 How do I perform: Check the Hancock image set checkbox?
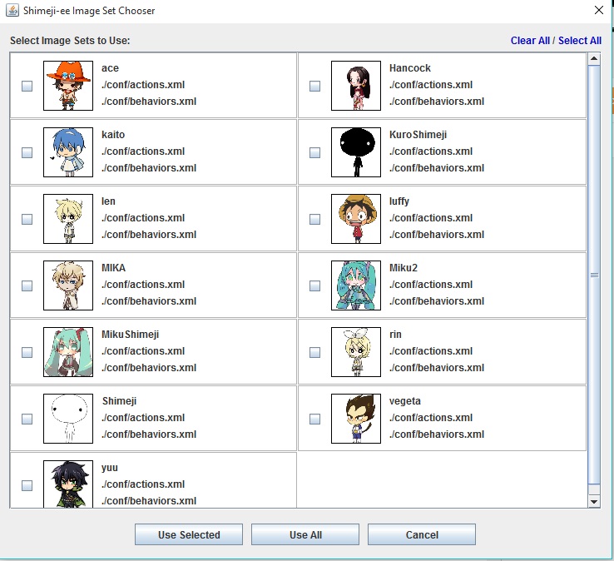pyautogui.click(x=314, y=86)
